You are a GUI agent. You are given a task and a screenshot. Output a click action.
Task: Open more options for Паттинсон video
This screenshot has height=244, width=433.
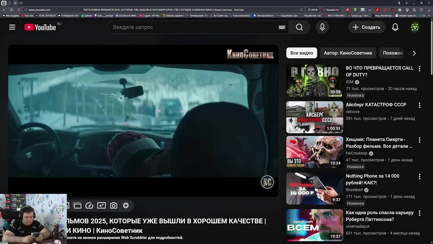(419, 213)
